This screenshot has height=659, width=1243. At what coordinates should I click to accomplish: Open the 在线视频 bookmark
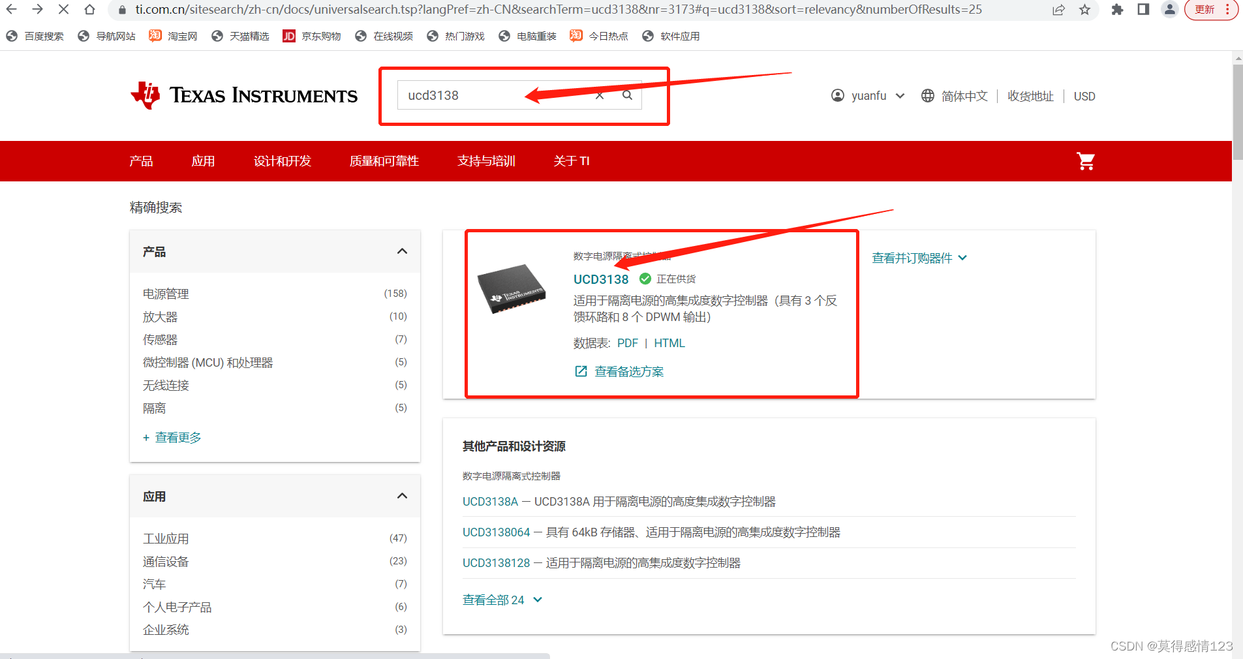coord(384,37)
